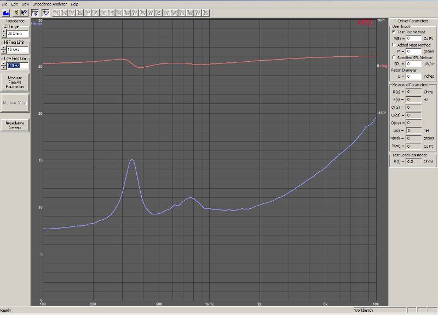Select the Test Box Method radio button
438x315 pixels.
pos(394,32)
